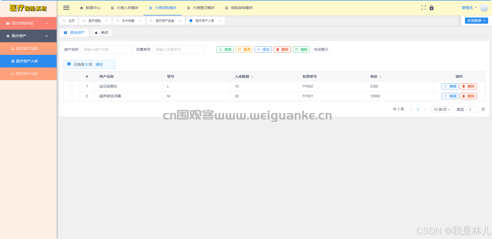Click the 关闭提示 button
The image size is (492, 239).
321,49
